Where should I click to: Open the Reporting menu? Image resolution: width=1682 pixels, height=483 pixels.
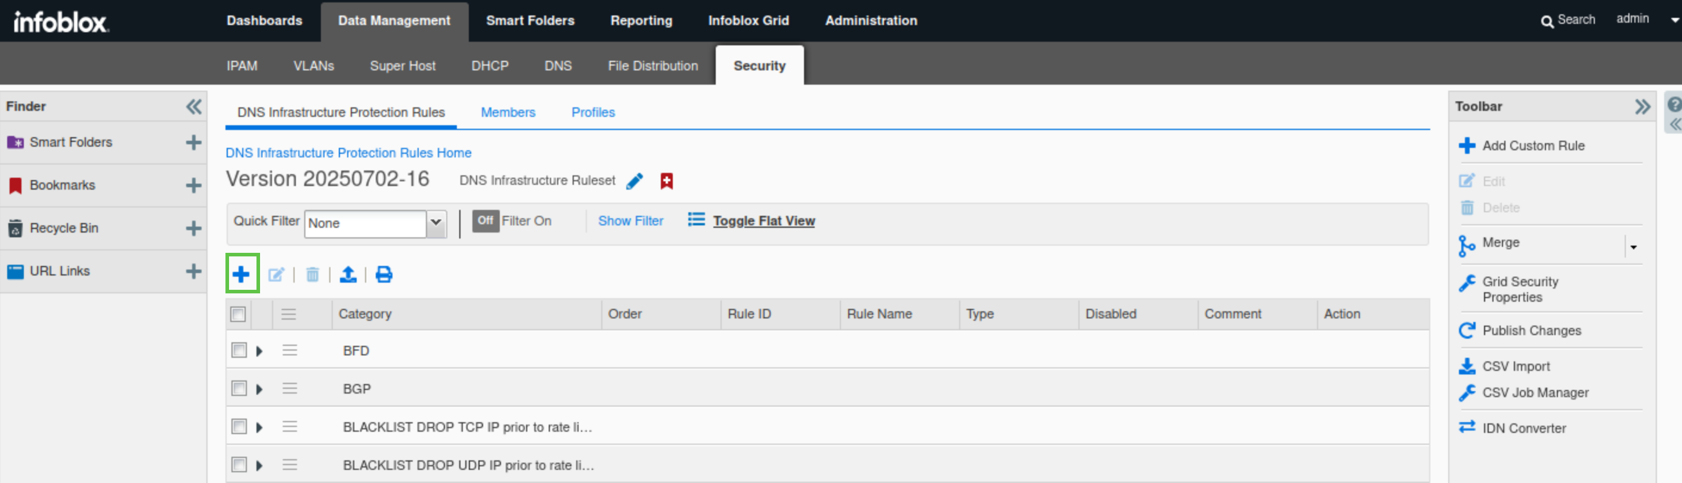click(641, 21)
